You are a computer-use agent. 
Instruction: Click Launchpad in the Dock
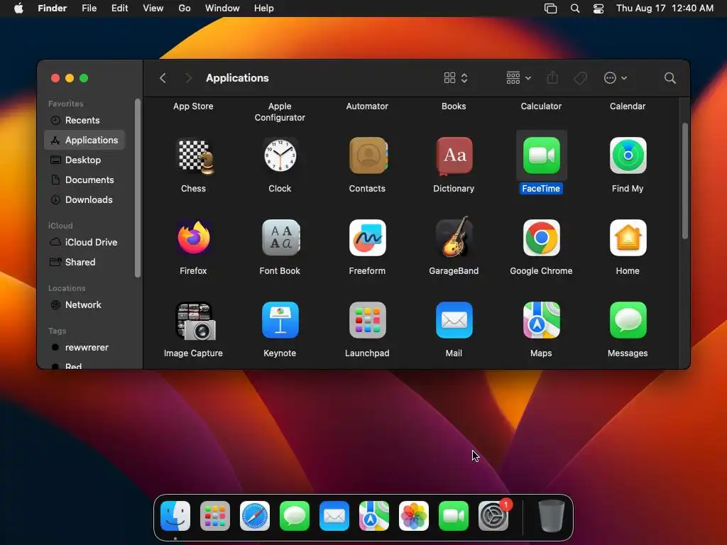pyautogui.click(x=215, y=516)
